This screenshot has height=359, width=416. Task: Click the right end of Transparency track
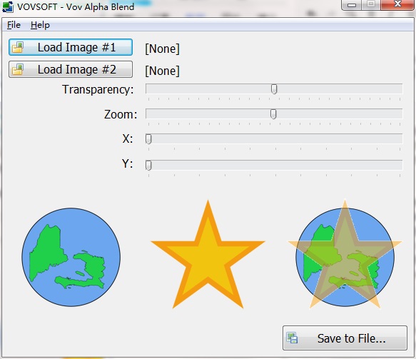click(x=400, y=89)
